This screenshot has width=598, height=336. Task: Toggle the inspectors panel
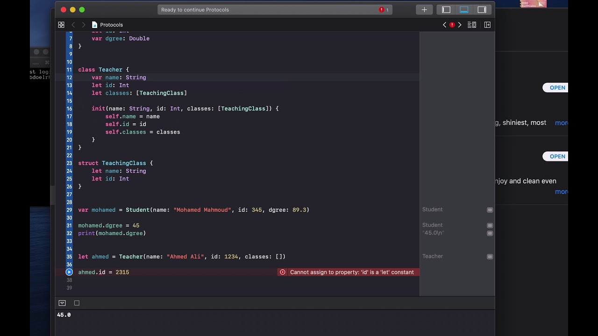tap(482, 10)
